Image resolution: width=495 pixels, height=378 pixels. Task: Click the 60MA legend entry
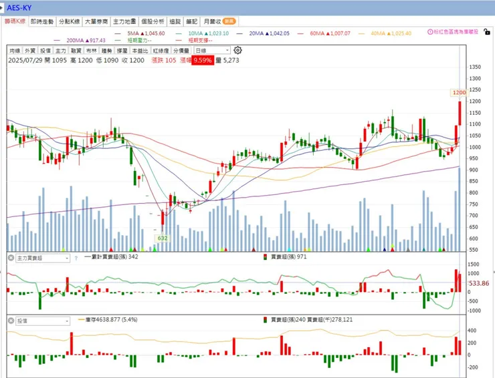(x=324, y=33)
